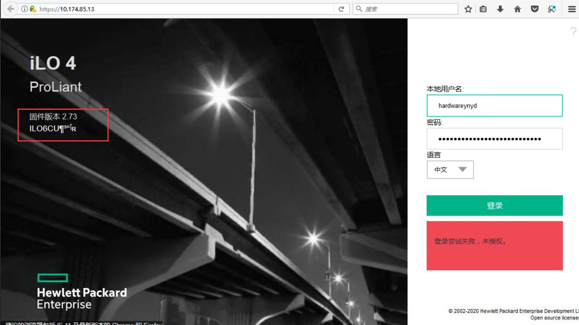Click the 密码 label

pyautogui.click(x=435, y=122)
